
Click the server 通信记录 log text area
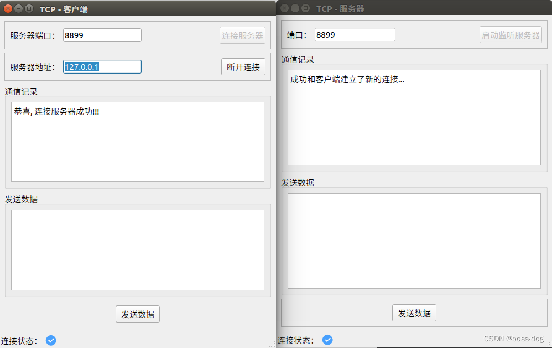[414, 118]
